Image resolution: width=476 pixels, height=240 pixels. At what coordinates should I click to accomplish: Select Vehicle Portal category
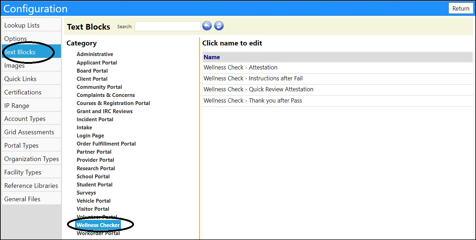(x=93, y=201)
